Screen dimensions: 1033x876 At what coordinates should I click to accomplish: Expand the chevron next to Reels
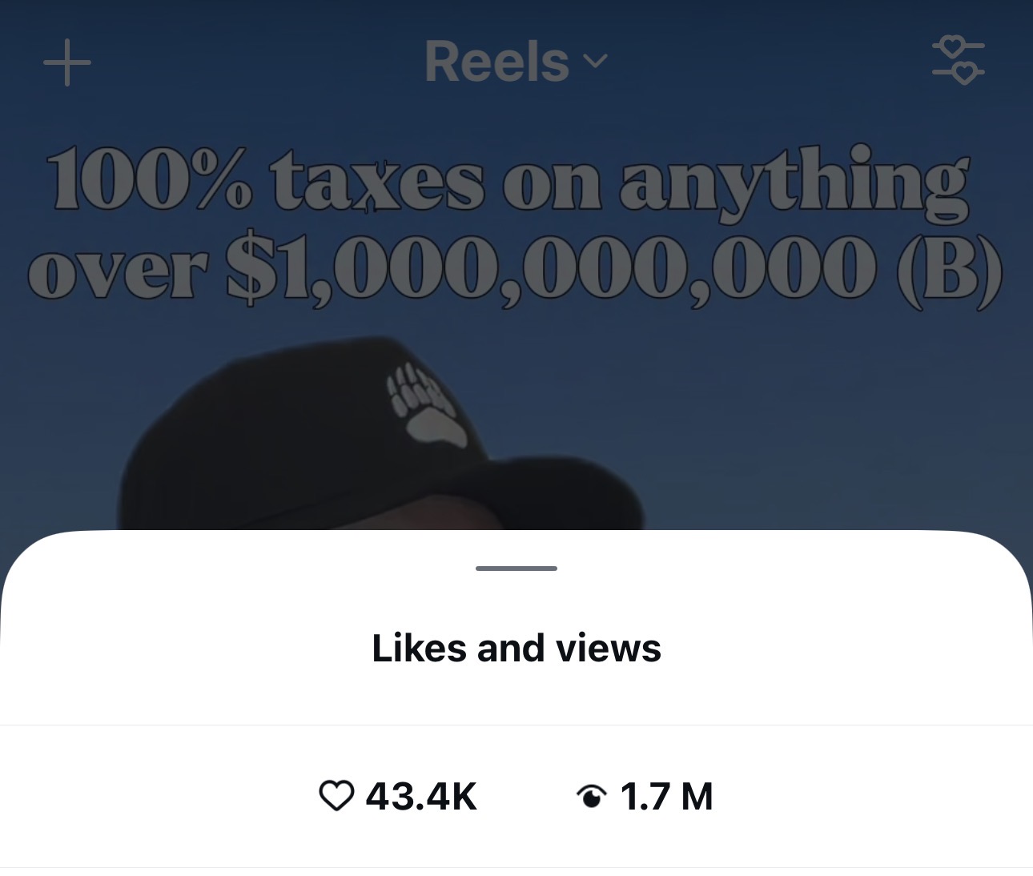click(595, 61)
